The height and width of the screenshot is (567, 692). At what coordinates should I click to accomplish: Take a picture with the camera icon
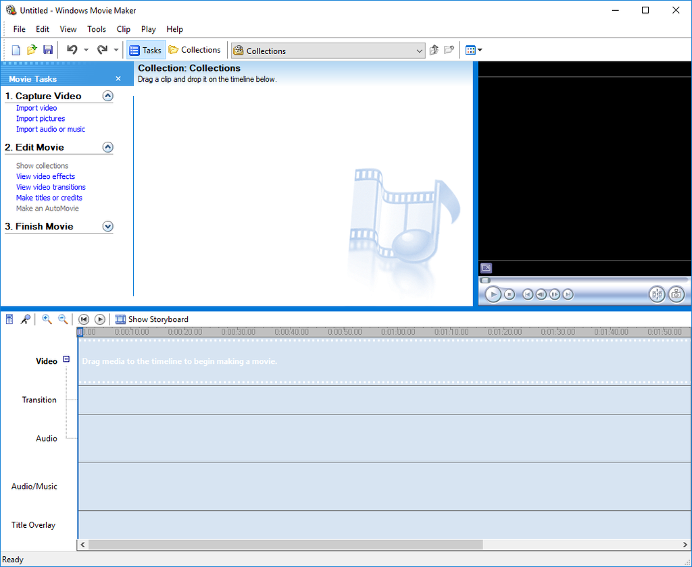[x=676, y=294]
